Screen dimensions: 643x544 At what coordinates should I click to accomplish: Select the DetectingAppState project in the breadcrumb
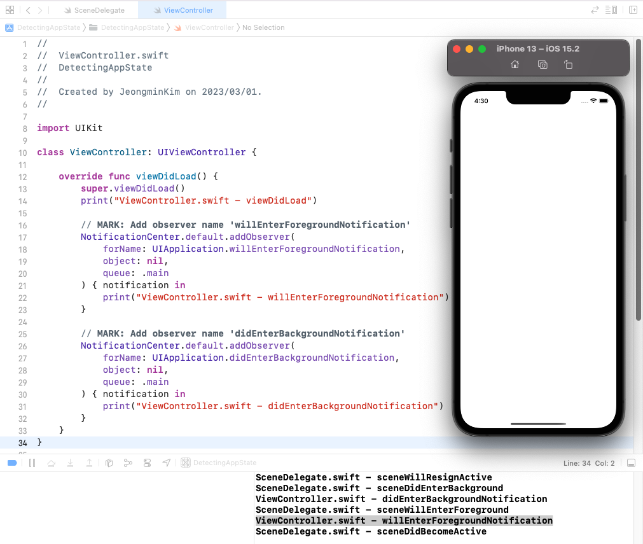pos(43,27)
